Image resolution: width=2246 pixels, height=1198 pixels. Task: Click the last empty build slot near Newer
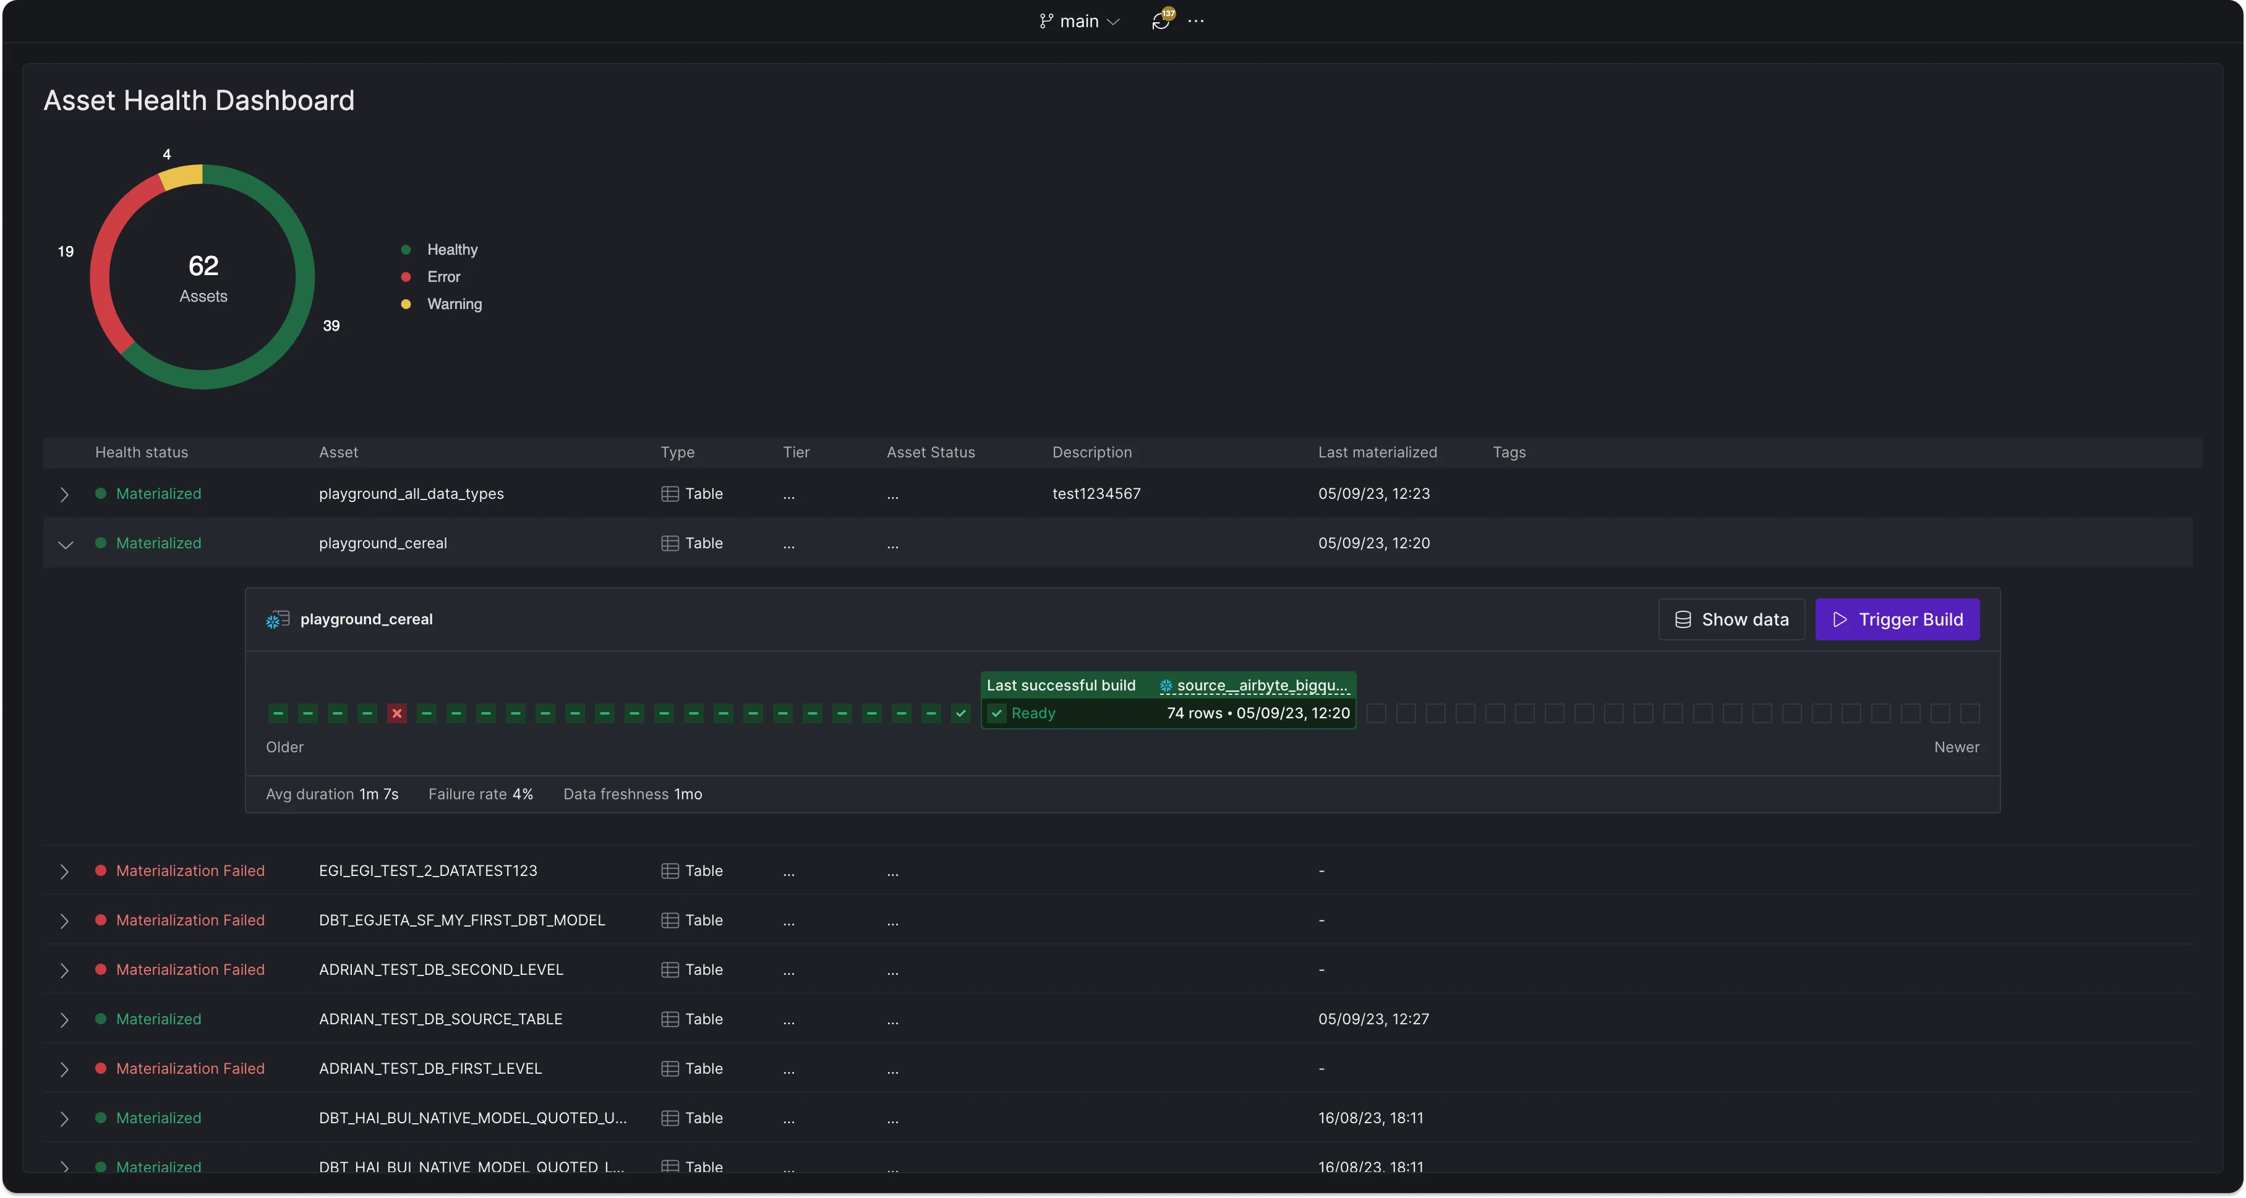[x=1970, y=713]
